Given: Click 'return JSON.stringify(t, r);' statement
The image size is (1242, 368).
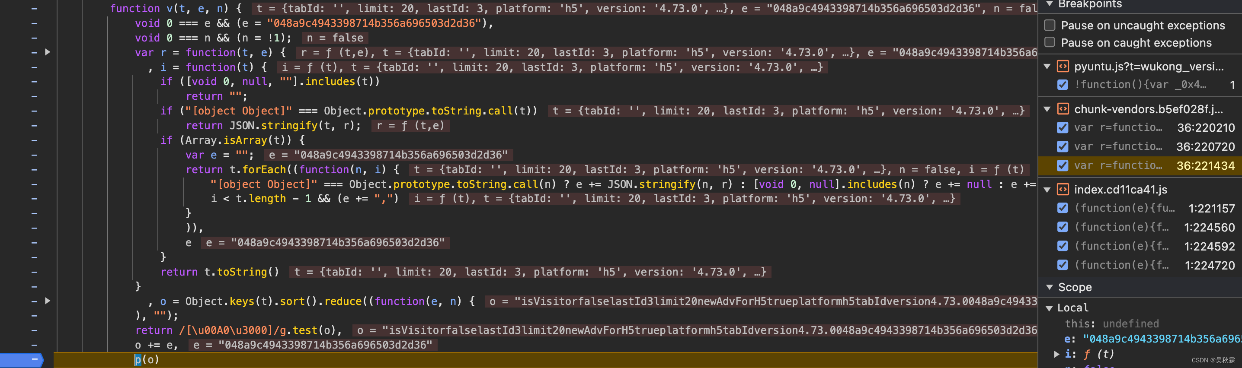Looking at the screenshot, I should click(273, 126).
